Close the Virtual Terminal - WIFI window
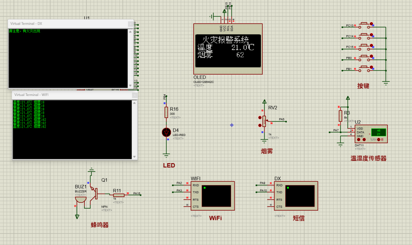The height and width of the screenshot is (245, 412). click(134, 95)
